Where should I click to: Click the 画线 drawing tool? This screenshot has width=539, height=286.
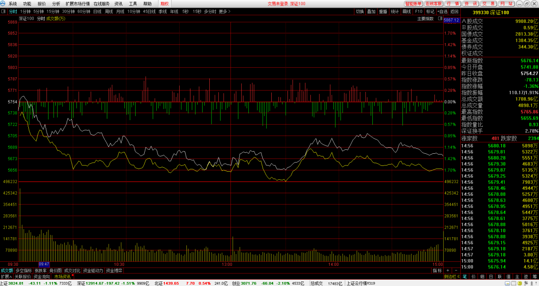[x=406, y=11]
